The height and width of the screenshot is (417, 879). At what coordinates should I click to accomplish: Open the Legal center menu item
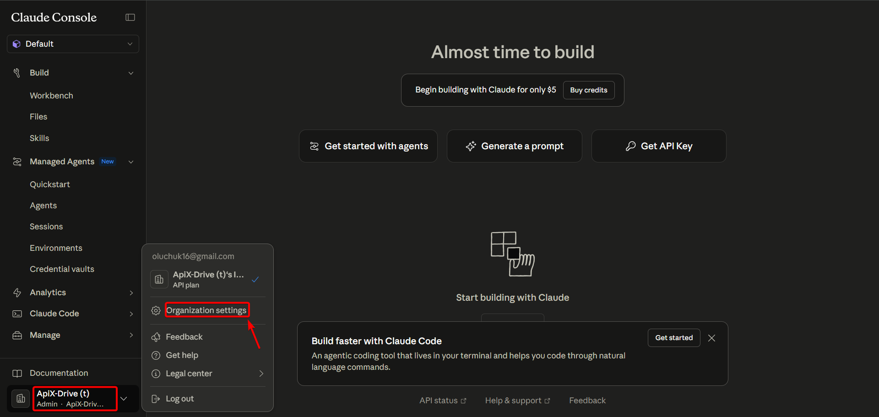(208, 374)
